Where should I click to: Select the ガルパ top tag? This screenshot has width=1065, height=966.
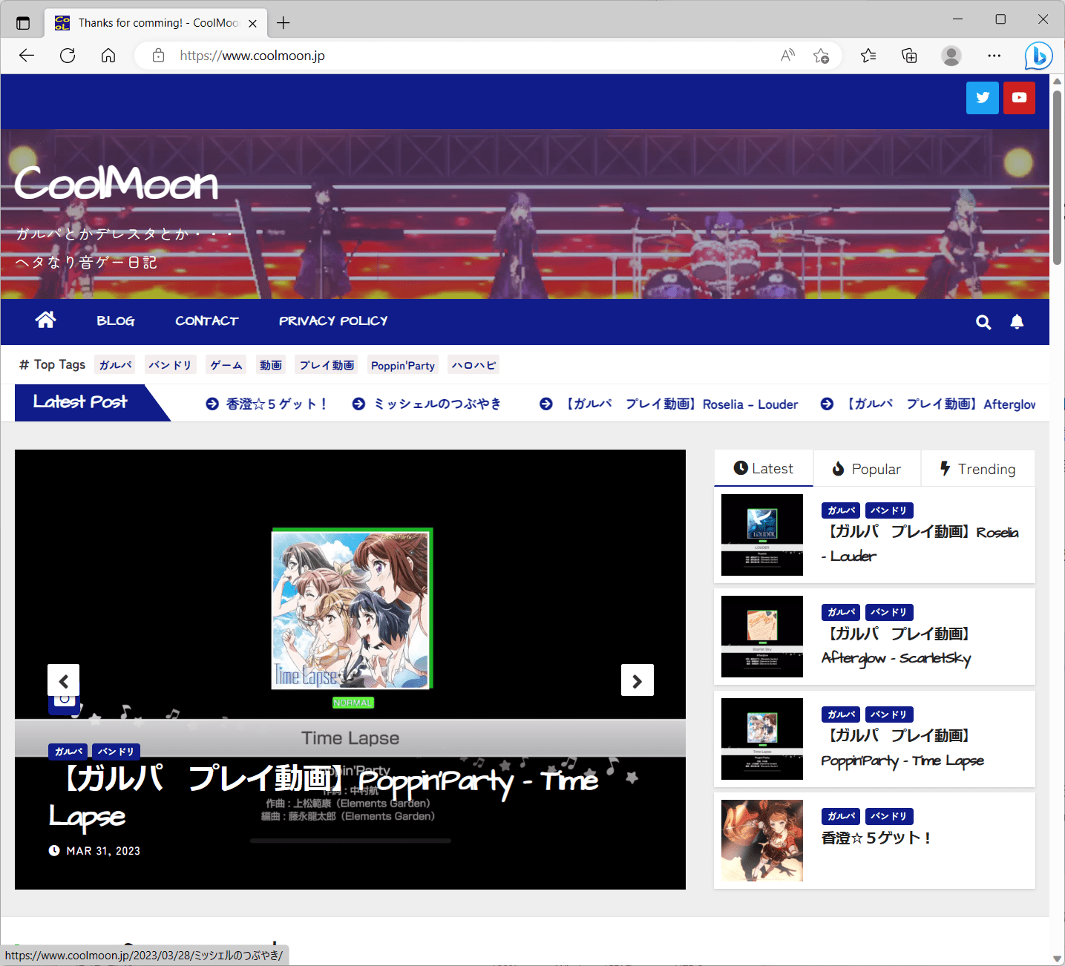pyautogui.click(x=116, y=365)
